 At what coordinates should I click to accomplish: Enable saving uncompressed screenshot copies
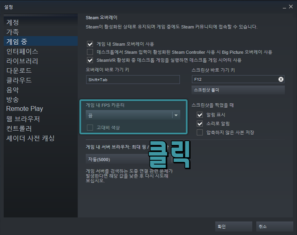click(199, 132)
